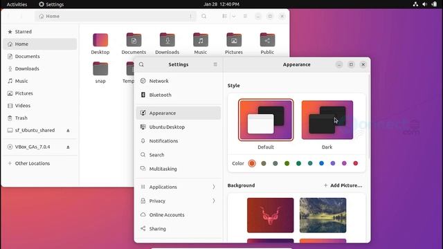Image resolution: width=443 pixels, height=249 pixels.
Task: Open view options dropdown arrow in Files
Action: pyautogui.click(x=234, y=17)
